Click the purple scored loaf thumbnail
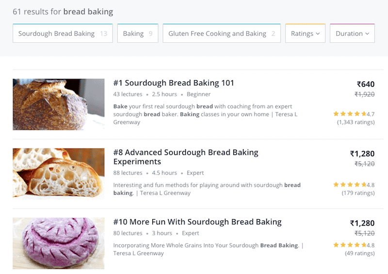The image size is (388, 274). click(x=59, y=244)
